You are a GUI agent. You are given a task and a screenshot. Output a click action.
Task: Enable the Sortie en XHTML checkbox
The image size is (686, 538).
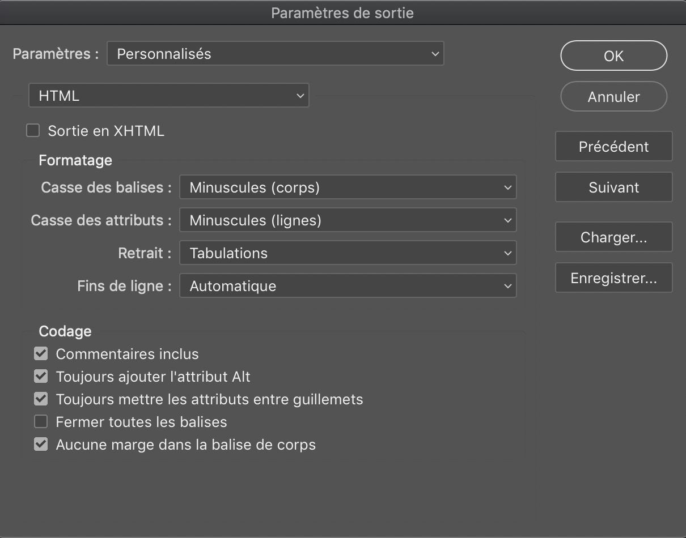[32, 130]
